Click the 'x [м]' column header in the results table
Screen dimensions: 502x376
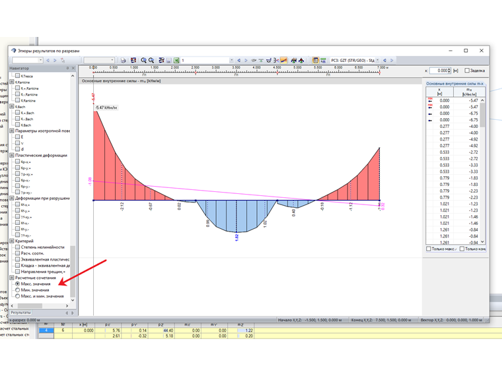coord(439,92)
